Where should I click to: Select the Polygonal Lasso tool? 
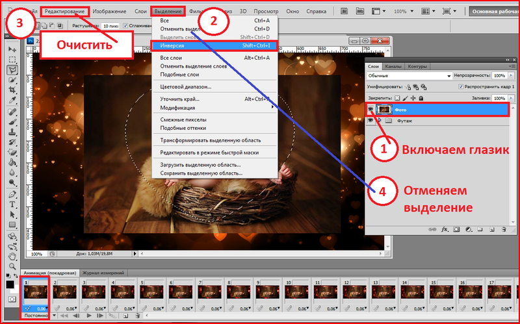tap(12, 70)
